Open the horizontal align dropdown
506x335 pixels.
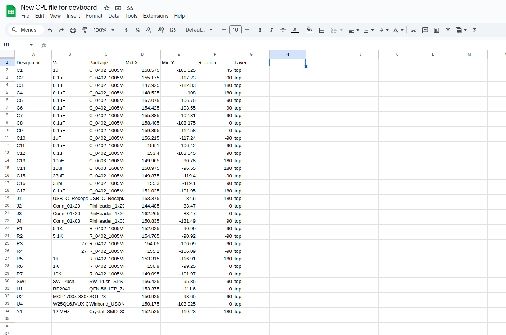point(354,30)
